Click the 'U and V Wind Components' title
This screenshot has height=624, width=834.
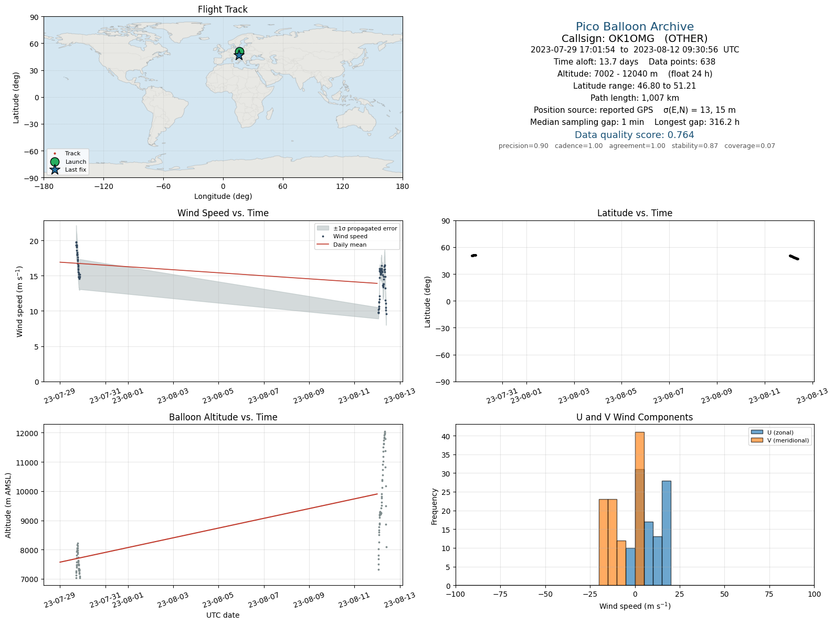pos(635,417)
